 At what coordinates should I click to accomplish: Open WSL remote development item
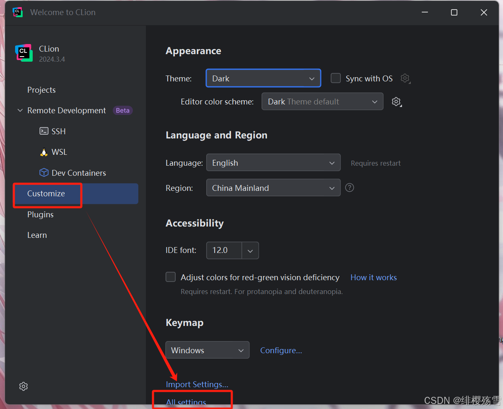(59, 152)
